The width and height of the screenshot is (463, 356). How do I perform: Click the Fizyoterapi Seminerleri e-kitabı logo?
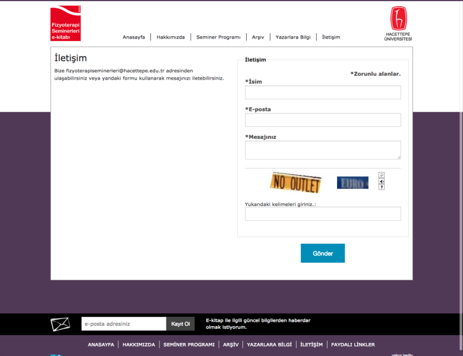point(65,24)
